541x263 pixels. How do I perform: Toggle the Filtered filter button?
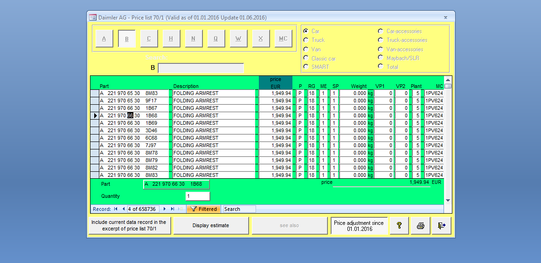click(x=203, y=209)
